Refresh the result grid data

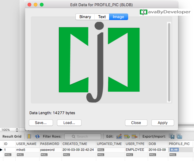tap(37, 136)
